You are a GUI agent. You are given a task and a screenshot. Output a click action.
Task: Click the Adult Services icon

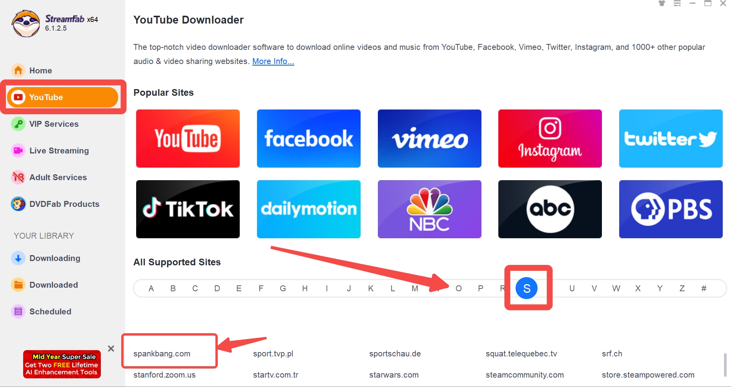(x=18, y=177)
